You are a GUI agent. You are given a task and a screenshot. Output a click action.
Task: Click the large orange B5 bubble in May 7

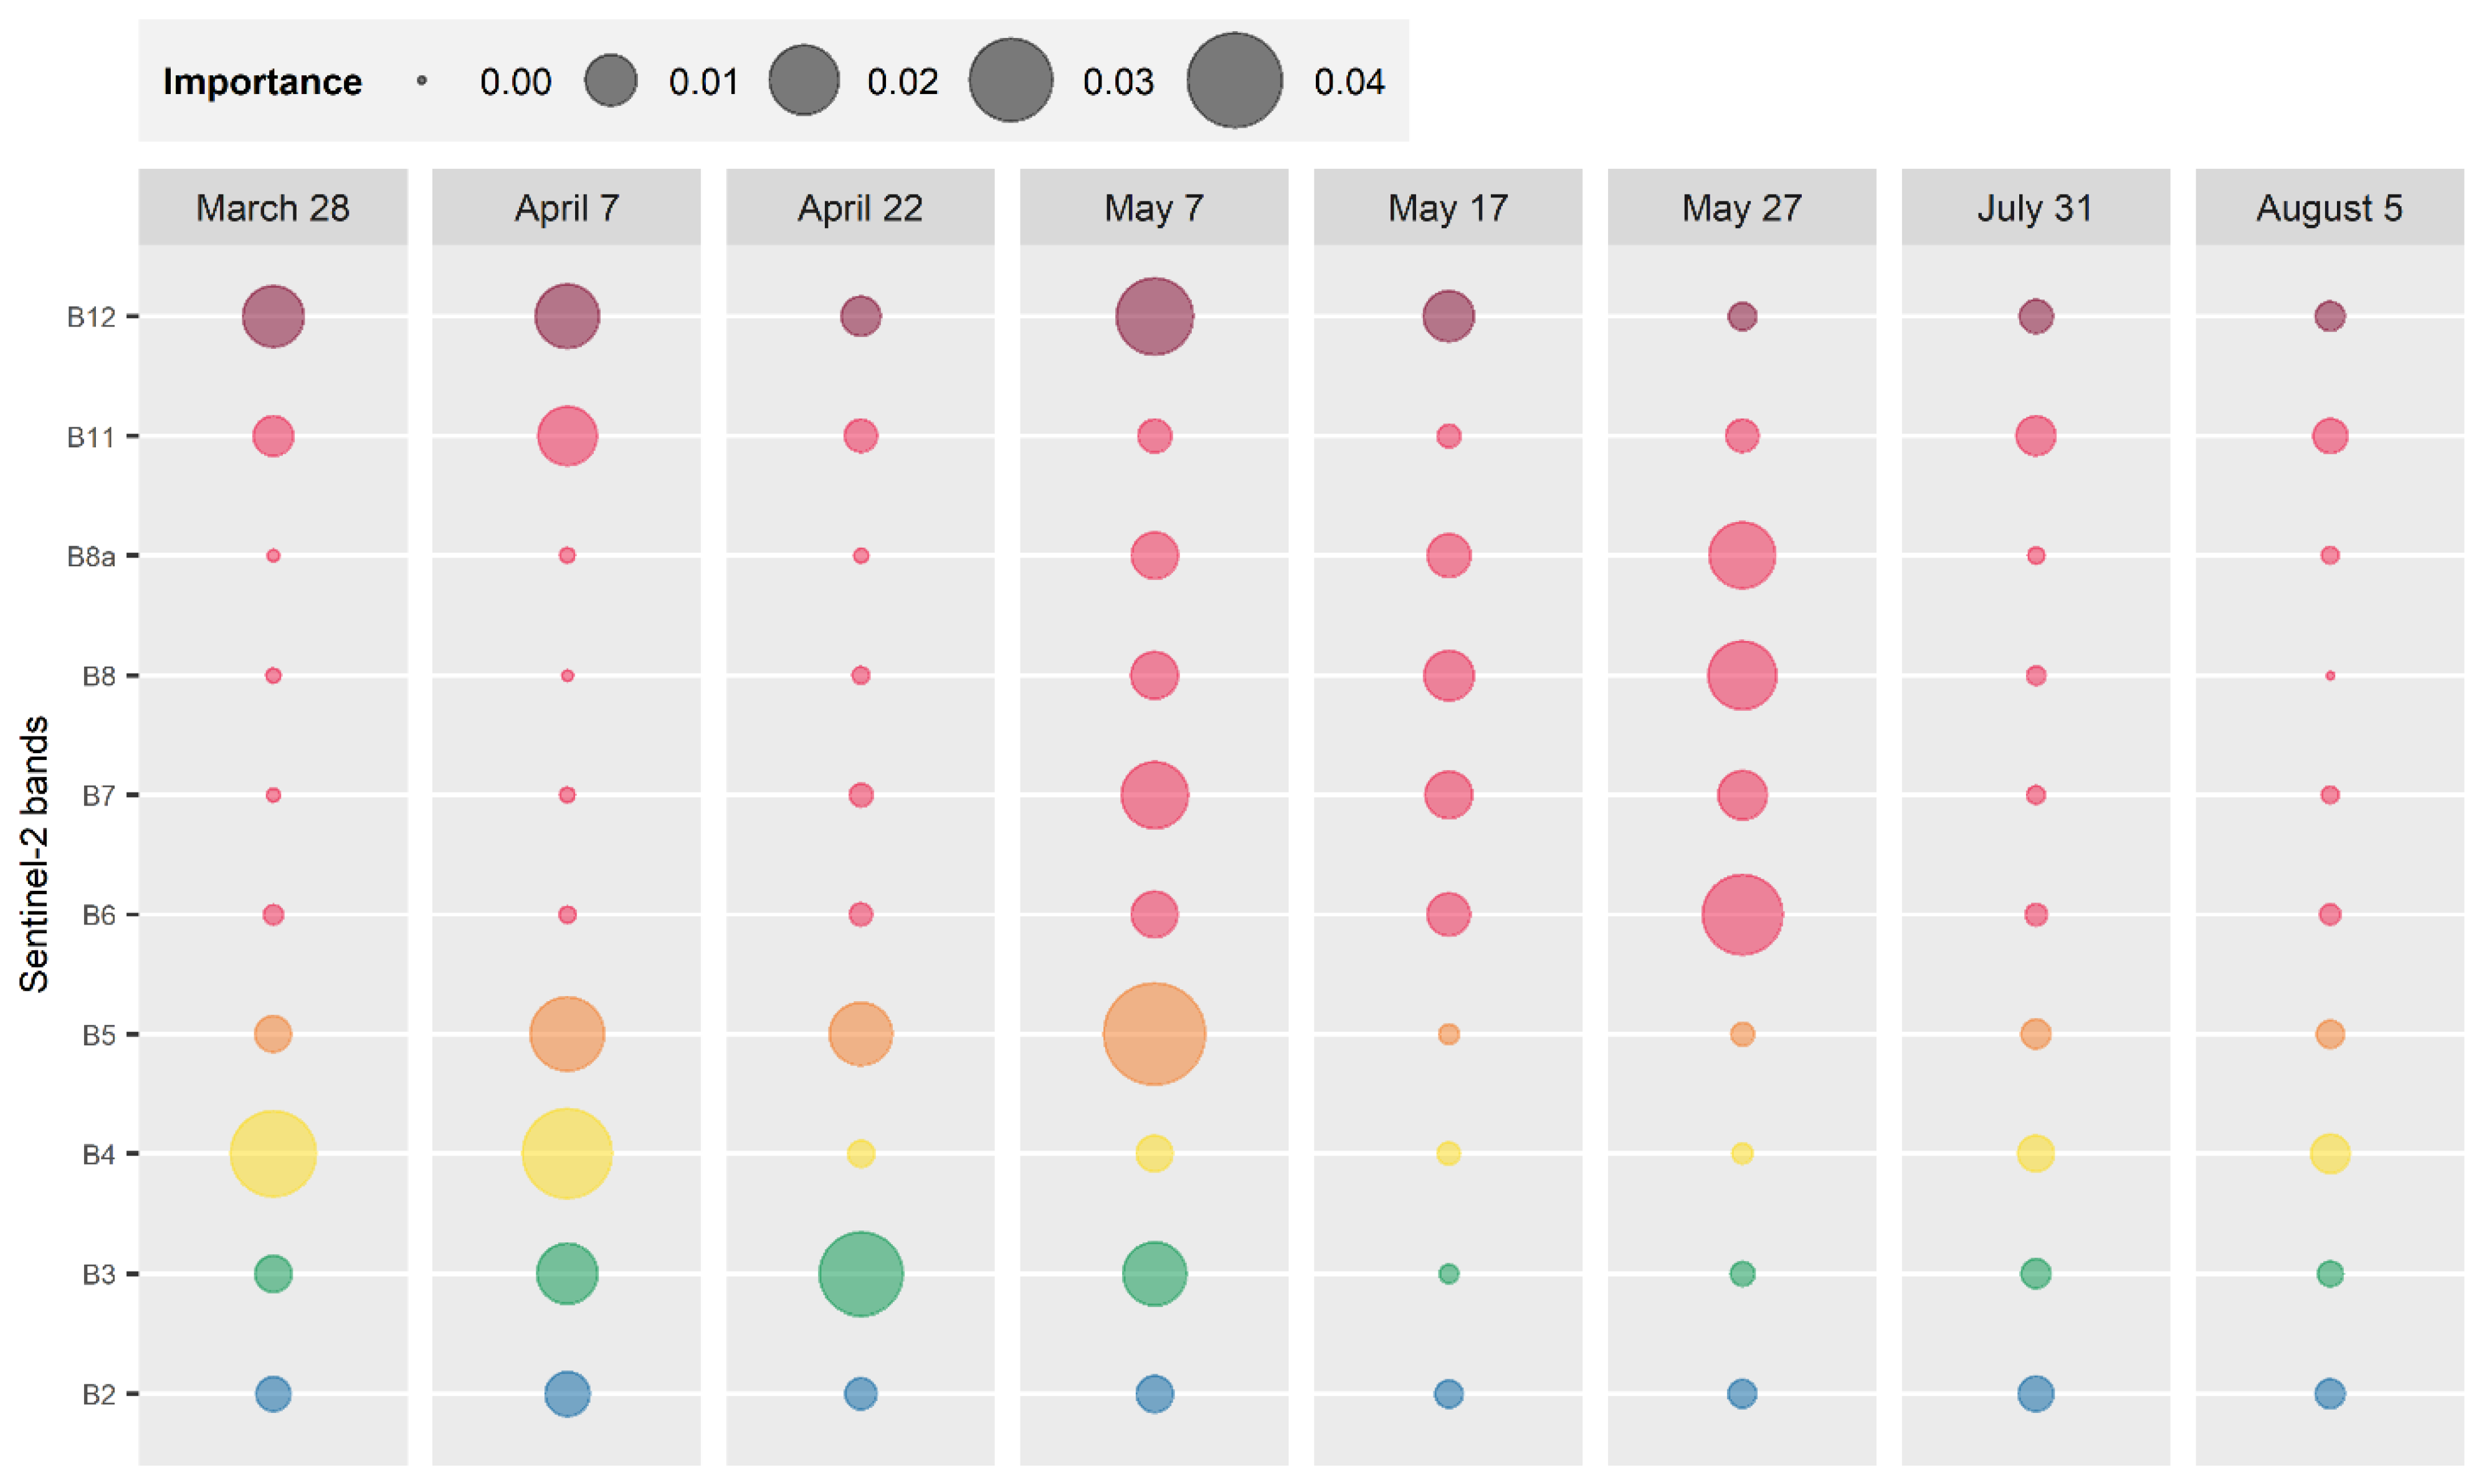(x=1154, y=1034)
